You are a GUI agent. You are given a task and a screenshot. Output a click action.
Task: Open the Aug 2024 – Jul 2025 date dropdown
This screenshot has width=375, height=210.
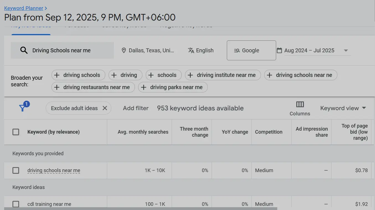(x=346, y=50)
